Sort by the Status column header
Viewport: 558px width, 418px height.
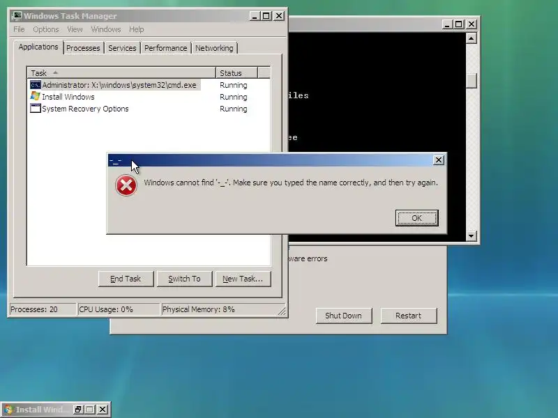point(236,73)
